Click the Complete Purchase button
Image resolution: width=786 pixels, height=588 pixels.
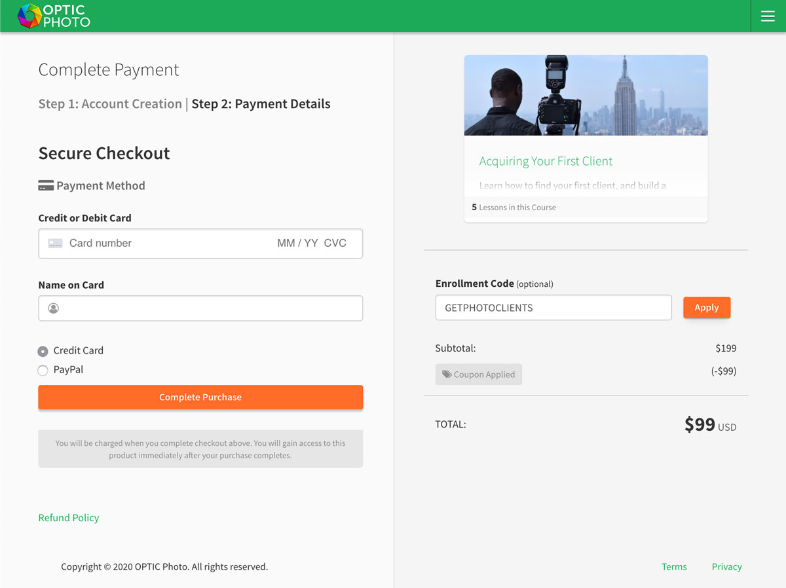tap(200, 397)
